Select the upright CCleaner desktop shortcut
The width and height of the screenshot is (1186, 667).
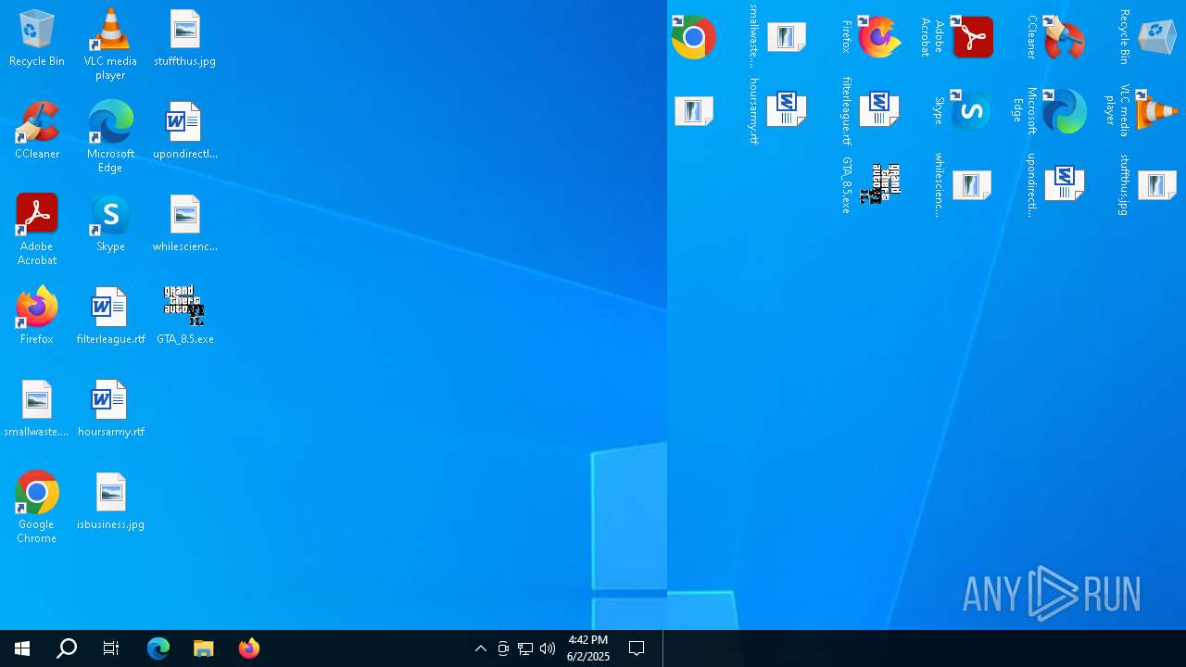[x=37, y=132]
